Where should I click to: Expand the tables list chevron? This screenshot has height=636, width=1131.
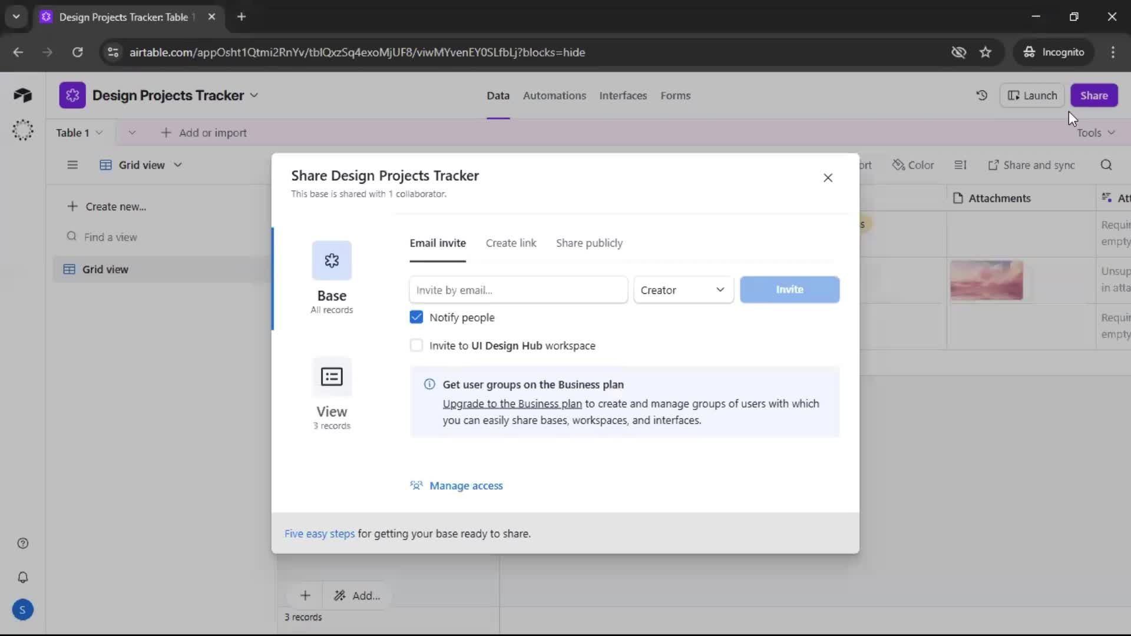point(132,132)
